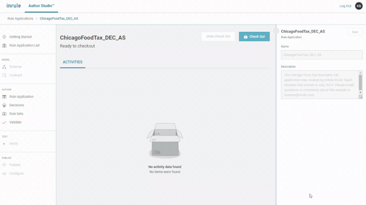Click the Schema icon in Model section
The height and width of the screenshot is (205, 366).
coord(4,67)
